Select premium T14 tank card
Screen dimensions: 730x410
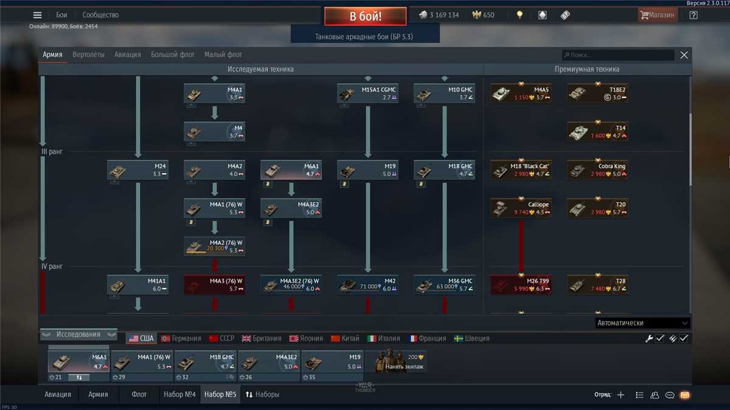pyautogui.click(x=598, y=132)
